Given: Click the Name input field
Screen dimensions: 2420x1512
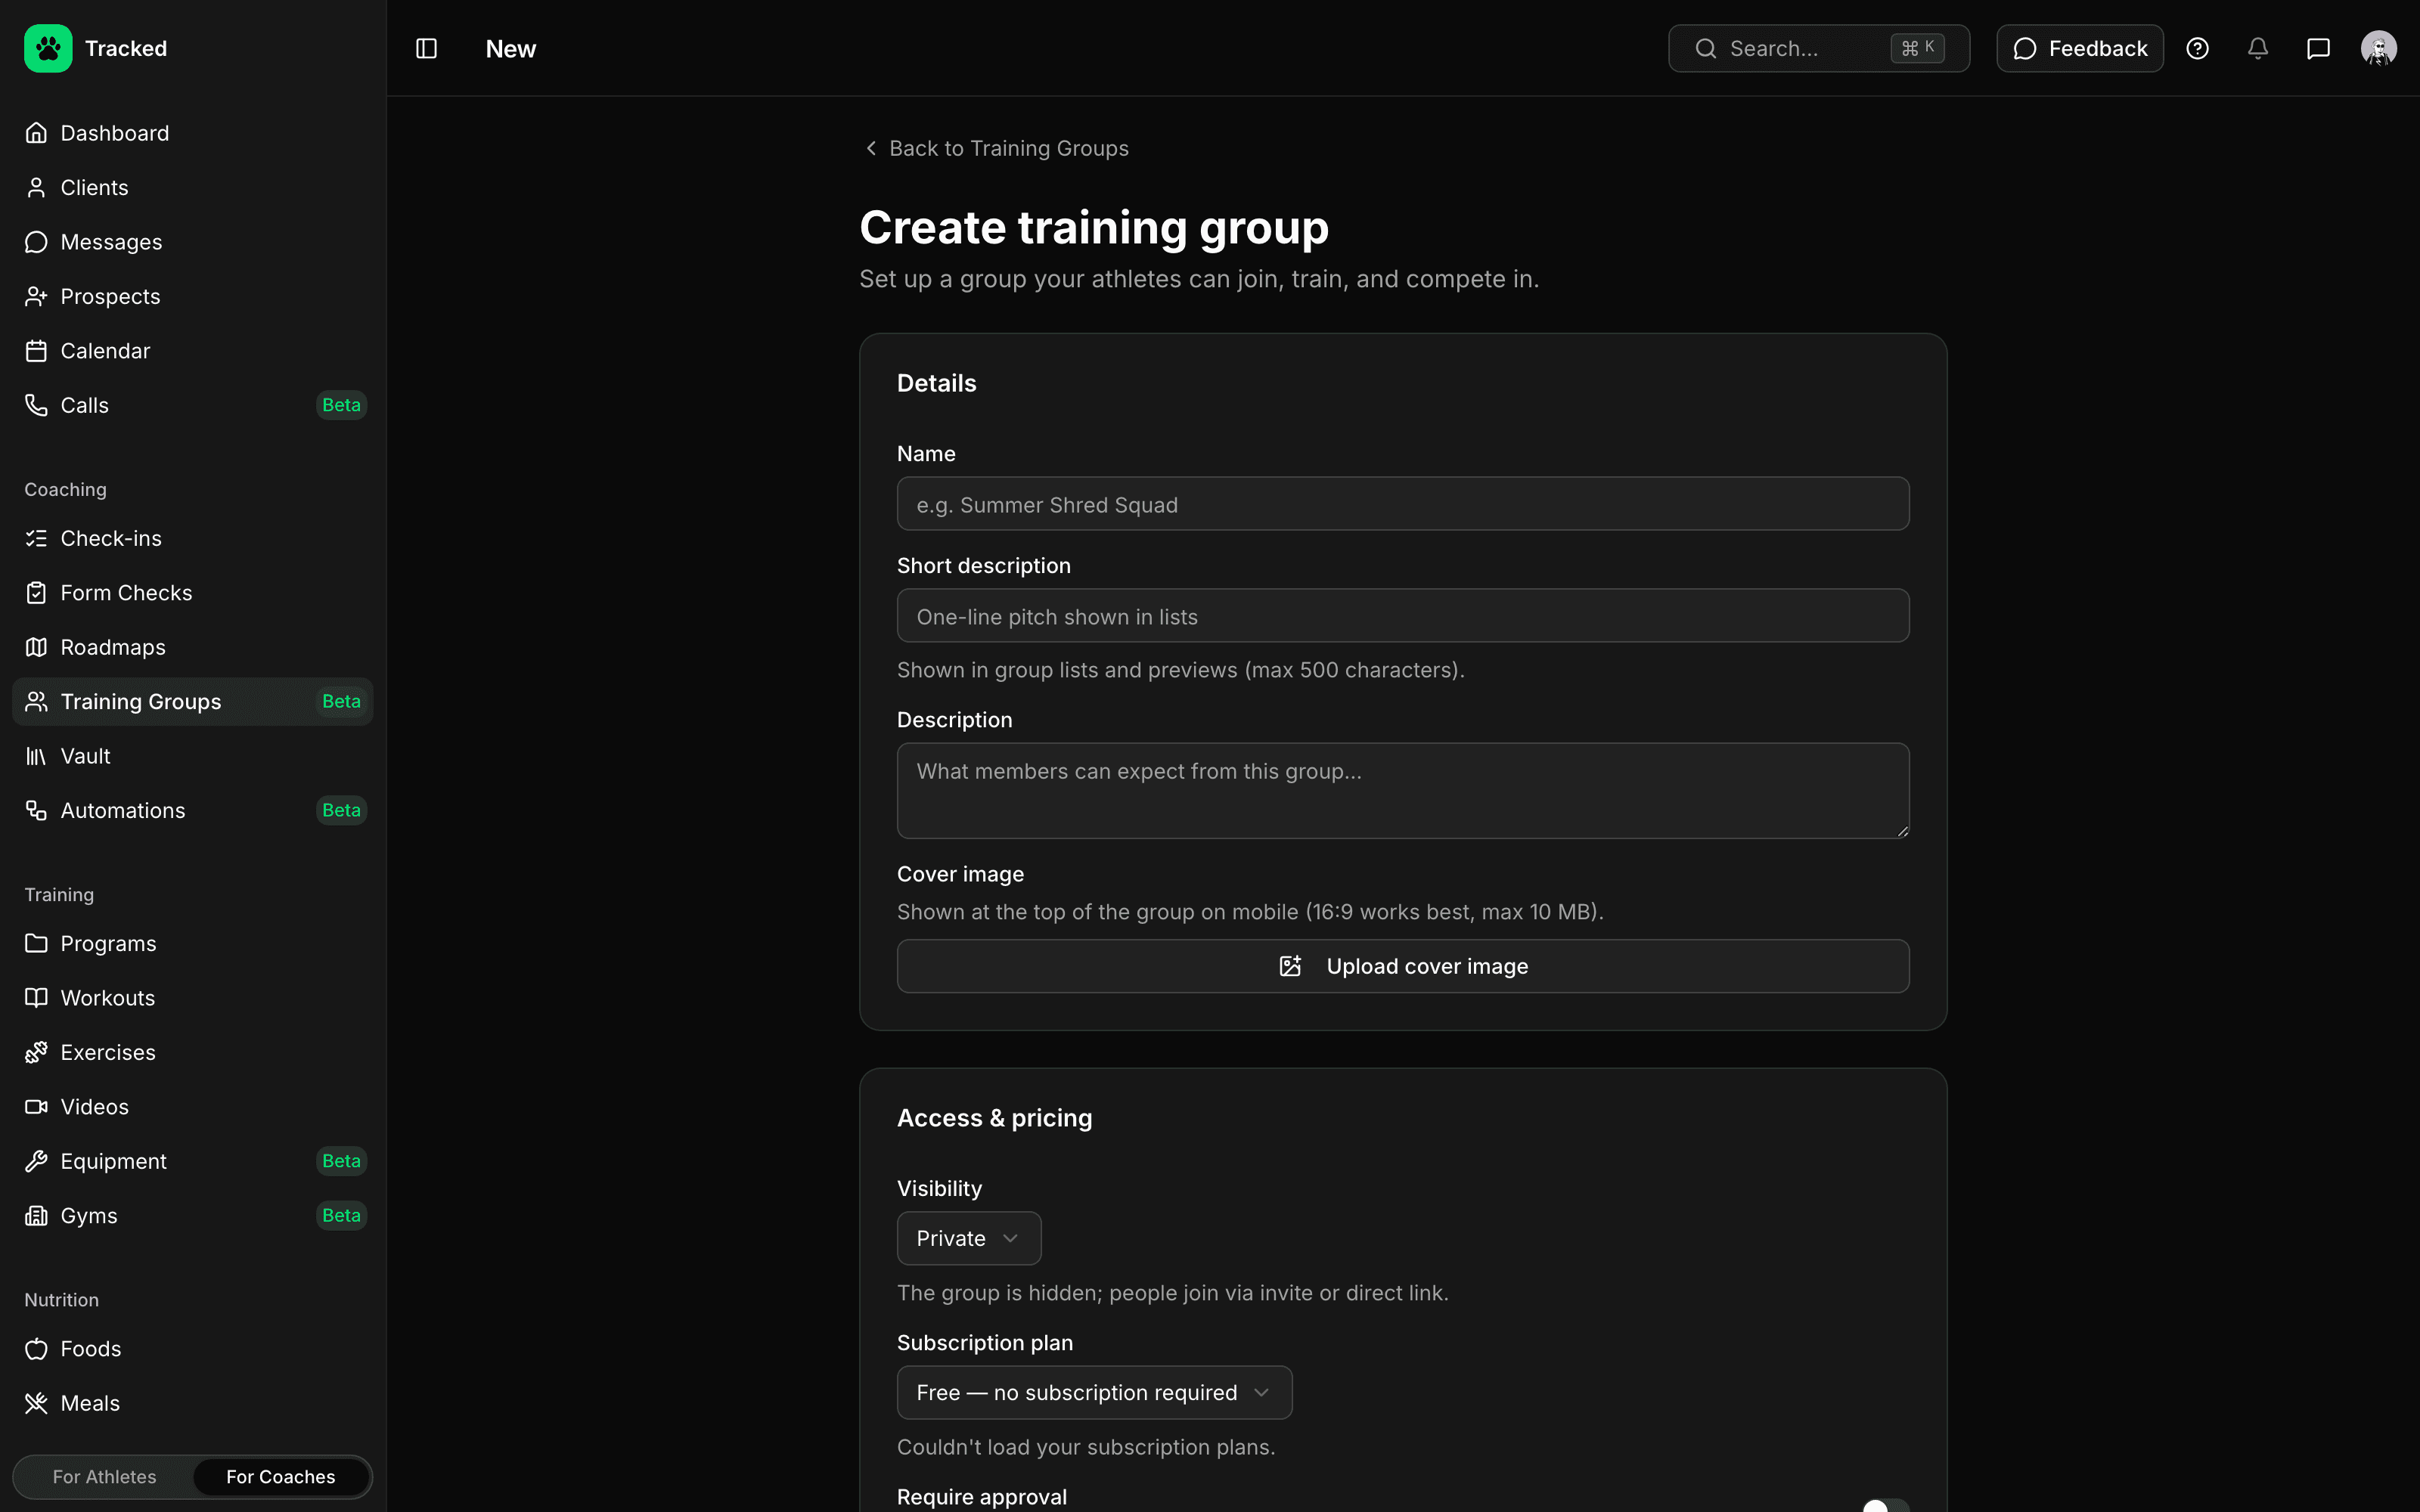Looking at the screenshot, I should (x=1402, y=504).
